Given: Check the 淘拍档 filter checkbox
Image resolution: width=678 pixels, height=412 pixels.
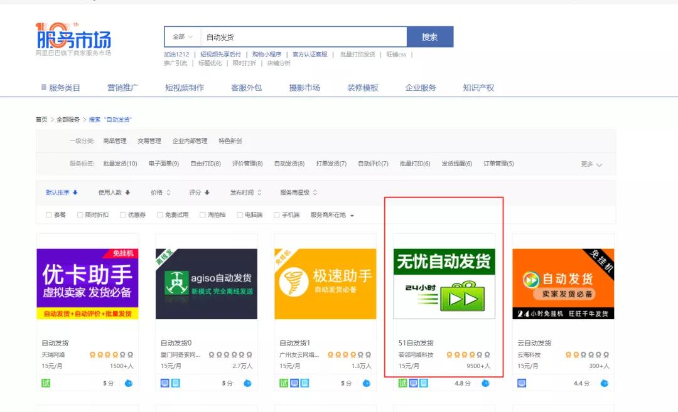Looking at the screenshot, I should [x=202, y=214].
